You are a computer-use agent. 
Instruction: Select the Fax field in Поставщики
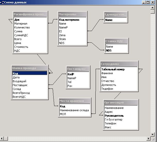(78, 86)
